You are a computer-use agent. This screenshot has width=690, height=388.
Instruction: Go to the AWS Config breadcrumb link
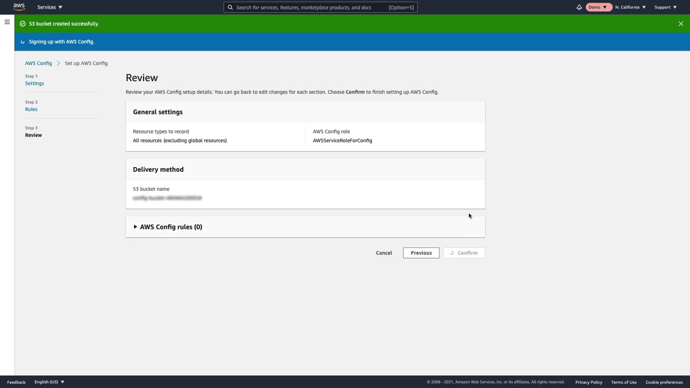(x=38, y=63)
